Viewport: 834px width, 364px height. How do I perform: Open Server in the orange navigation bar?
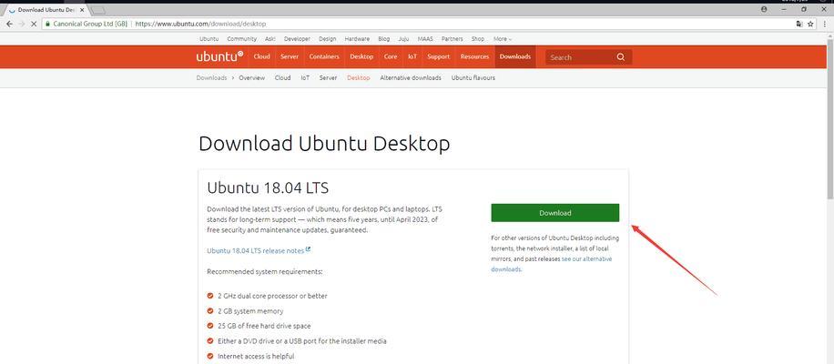click(290, 56)
